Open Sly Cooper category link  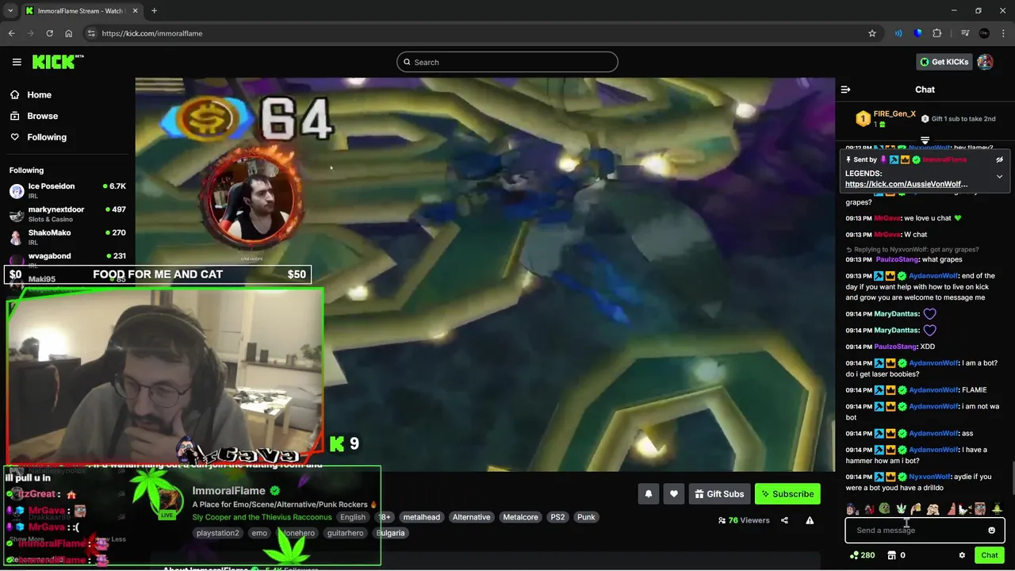[x=262, y=517]
